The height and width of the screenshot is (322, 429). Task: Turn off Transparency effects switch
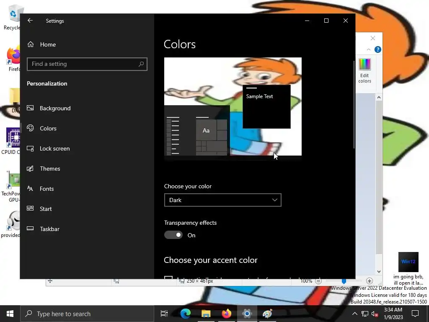173,235
